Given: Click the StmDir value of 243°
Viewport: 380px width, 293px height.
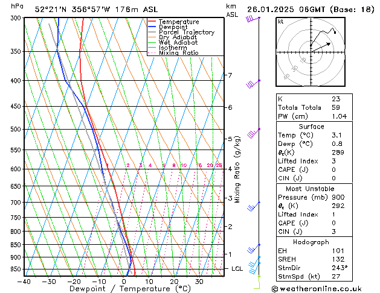Looking at the screenshot, I should point(339,268).
